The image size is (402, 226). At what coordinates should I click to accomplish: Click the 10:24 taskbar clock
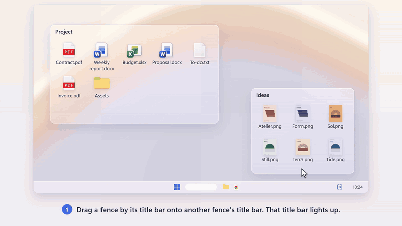[358, 187]
